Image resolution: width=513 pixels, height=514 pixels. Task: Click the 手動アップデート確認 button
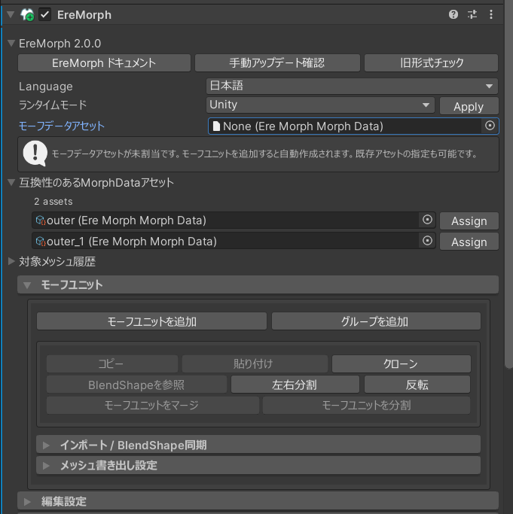coord(277,63)
